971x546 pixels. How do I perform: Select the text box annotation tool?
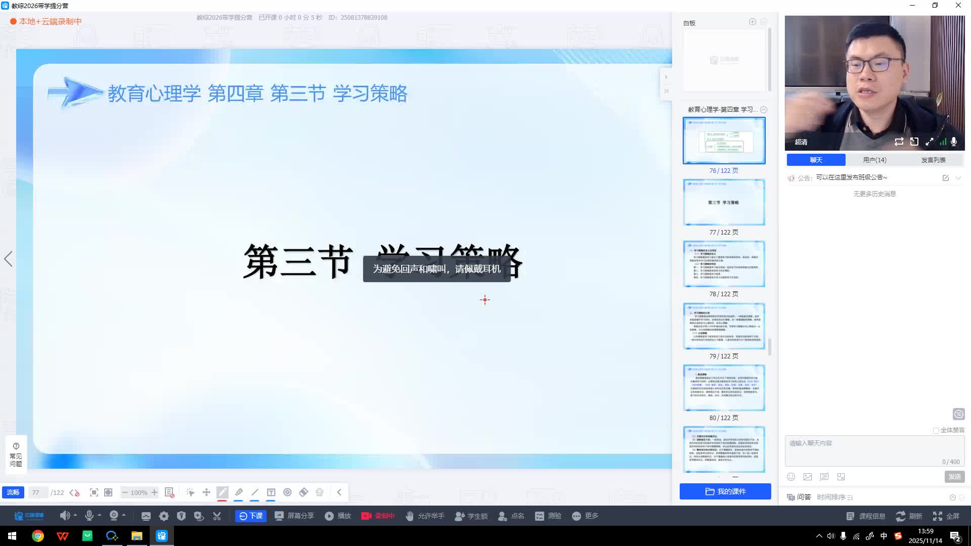272,492
